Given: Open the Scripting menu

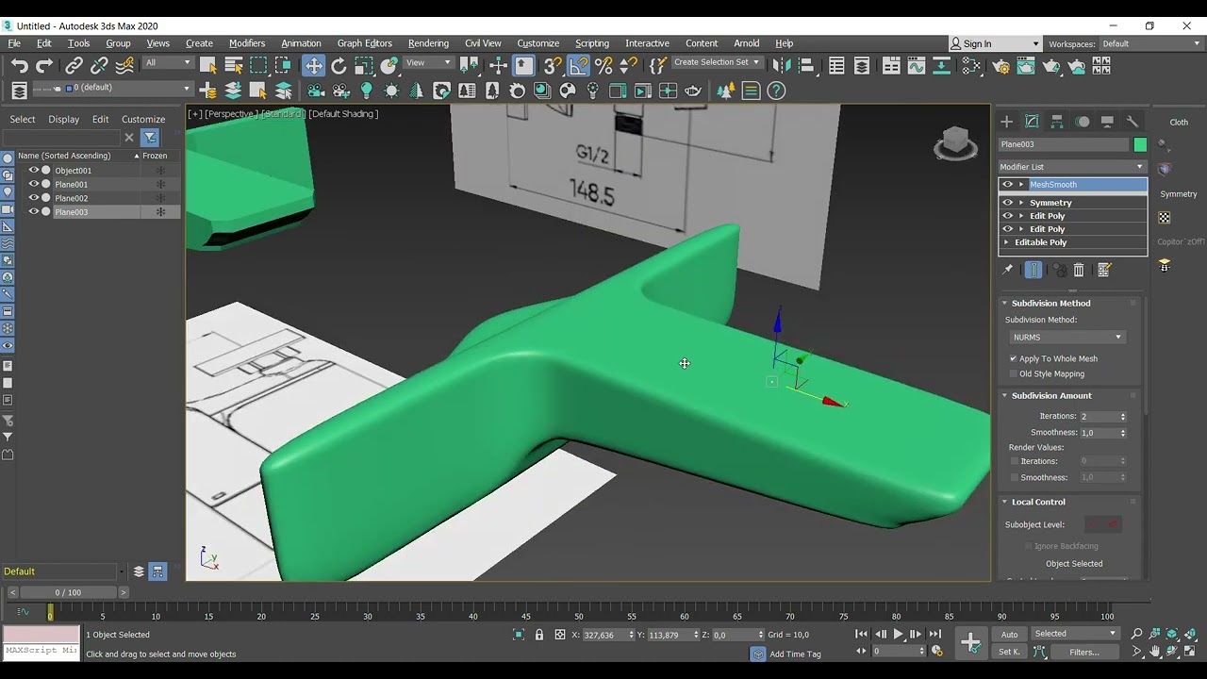Looking at the screenshot, I should [592, 43].
